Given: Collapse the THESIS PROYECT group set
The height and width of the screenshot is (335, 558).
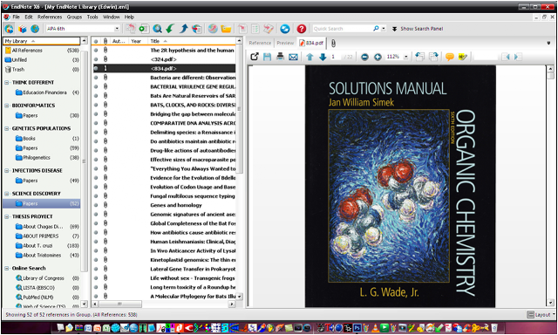Looking at the screenshot, I should [x=7, y=216].
